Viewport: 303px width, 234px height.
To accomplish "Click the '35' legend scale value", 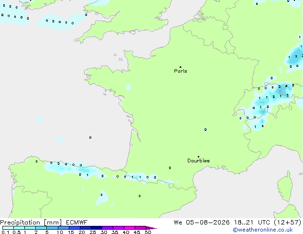I will point(115,232).
